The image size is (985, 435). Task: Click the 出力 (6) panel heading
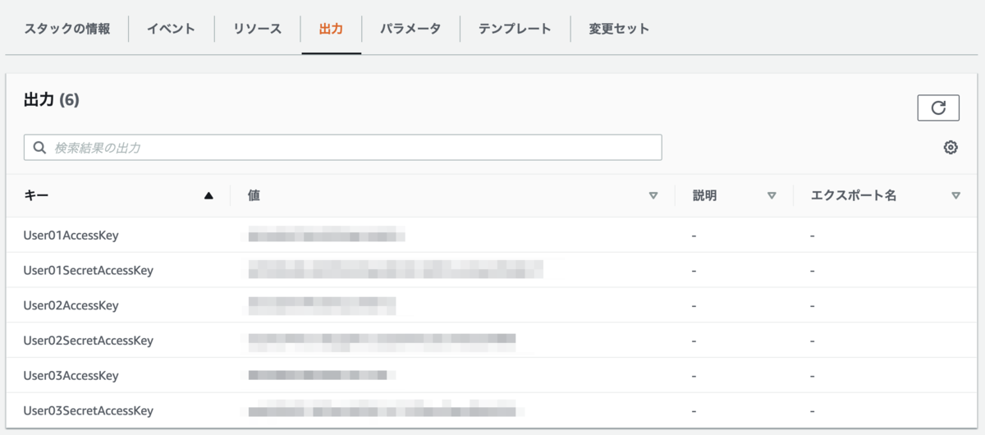click(52, 100)
